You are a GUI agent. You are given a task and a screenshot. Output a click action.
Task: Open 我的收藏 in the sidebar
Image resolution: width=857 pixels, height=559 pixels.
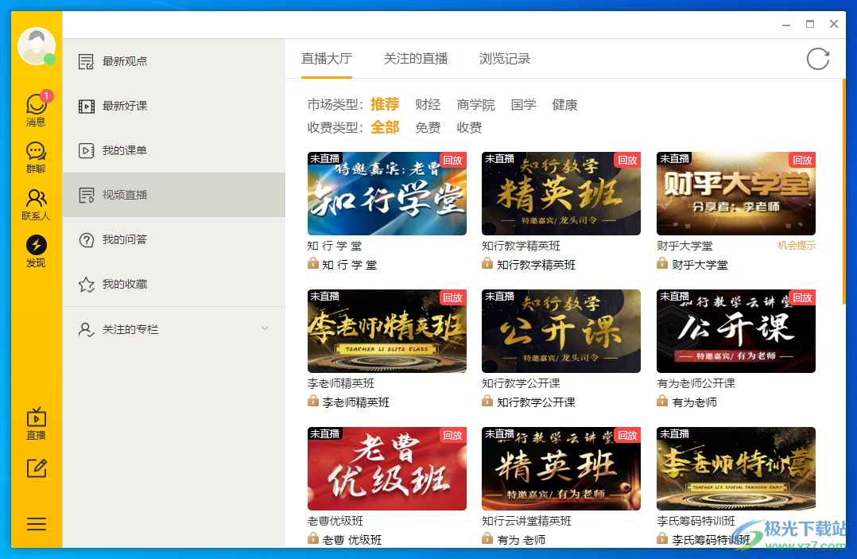tap(174, 284)
